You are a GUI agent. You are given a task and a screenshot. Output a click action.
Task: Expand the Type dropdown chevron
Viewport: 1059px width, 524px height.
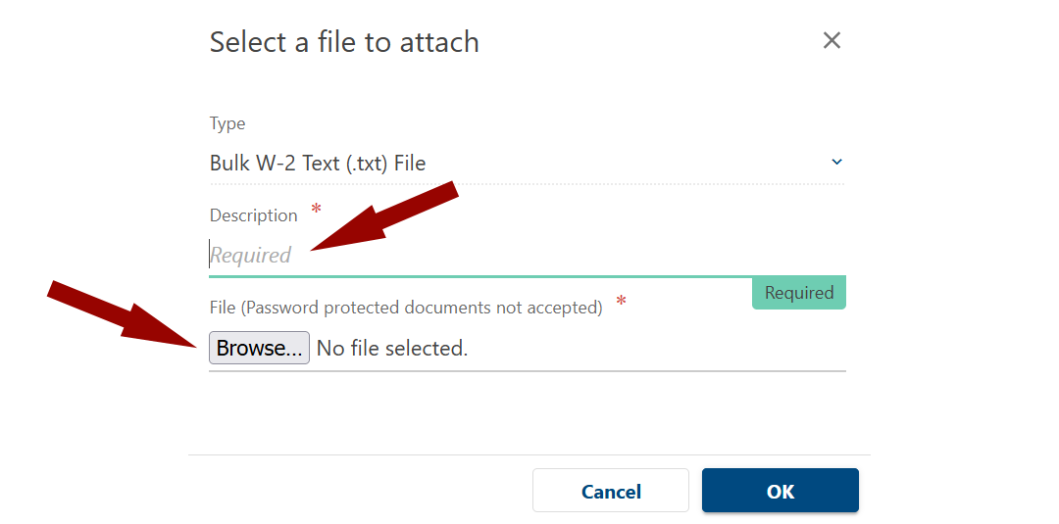click(x=836, y=162)
